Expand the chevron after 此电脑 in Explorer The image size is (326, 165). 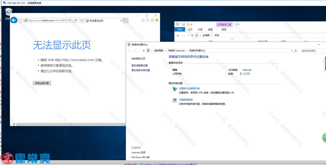[x=212, y=35]
